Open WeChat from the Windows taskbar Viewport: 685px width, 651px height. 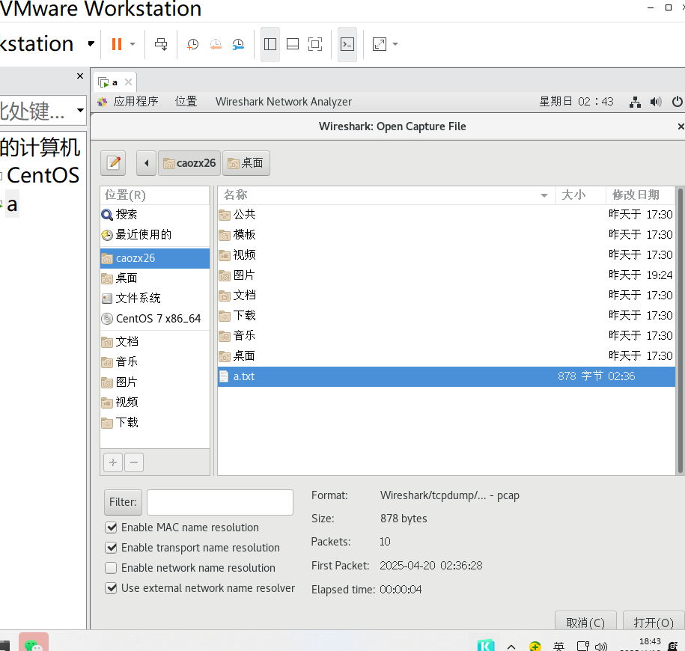(34, 642)
